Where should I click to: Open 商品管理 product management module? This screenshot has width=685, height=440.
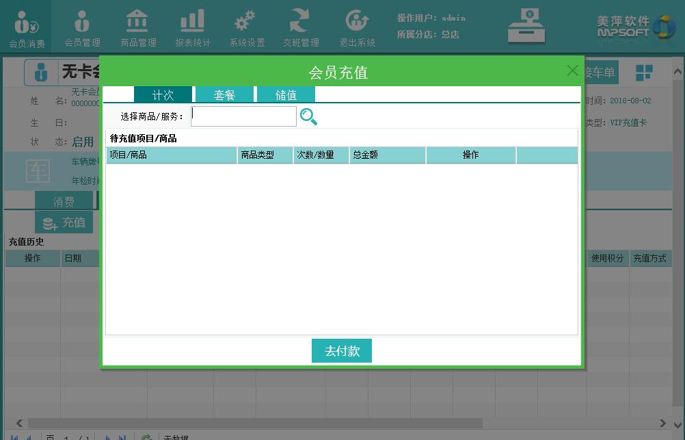pyautogui.click(x=138, y=29)
